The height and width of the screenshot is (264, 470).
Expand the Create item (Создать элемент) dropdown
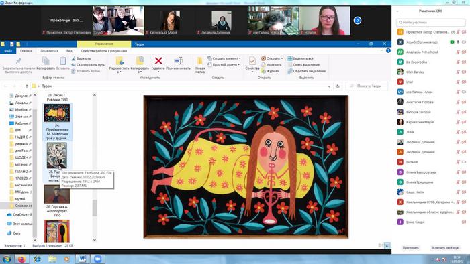pyautogui.click(x=240, y=58)
